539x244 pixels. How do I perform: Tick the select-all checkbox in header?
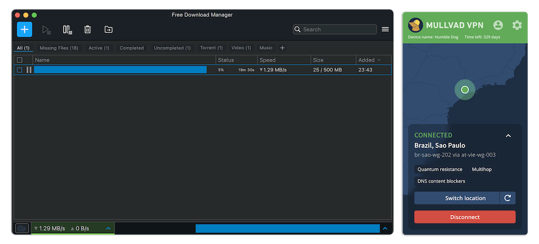pyautogui.click(x=19, y=60)
